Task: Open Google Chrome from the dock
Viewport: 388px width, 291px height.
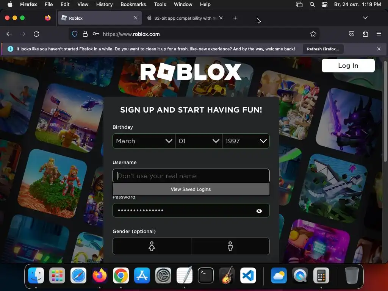Action: tap(121, 275)
